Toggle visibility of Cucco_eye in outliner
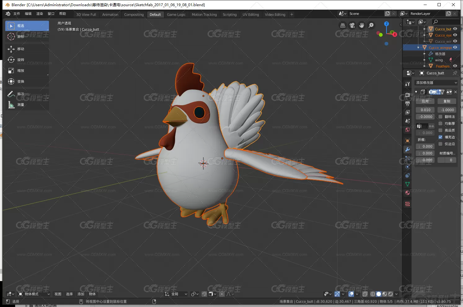 (x=455, y=35)
